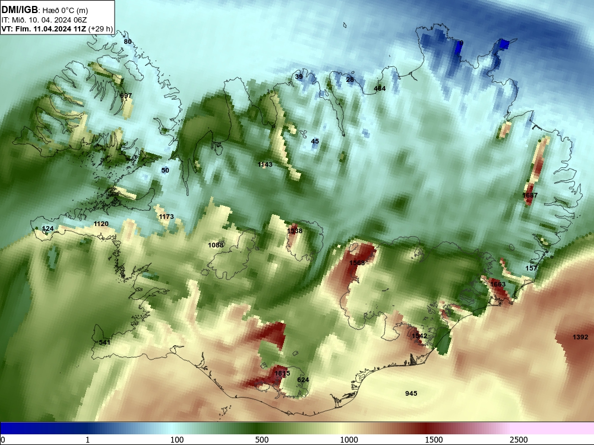Viewport: 594px width, 445px height.
Task: Click the legend label 500
Action: (x=262, y=440)
